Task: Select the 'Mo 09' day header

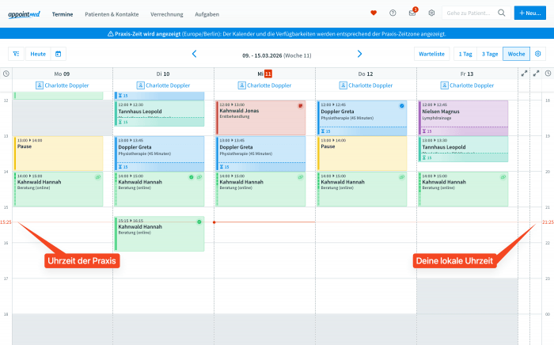Action: tap(62, 74)
